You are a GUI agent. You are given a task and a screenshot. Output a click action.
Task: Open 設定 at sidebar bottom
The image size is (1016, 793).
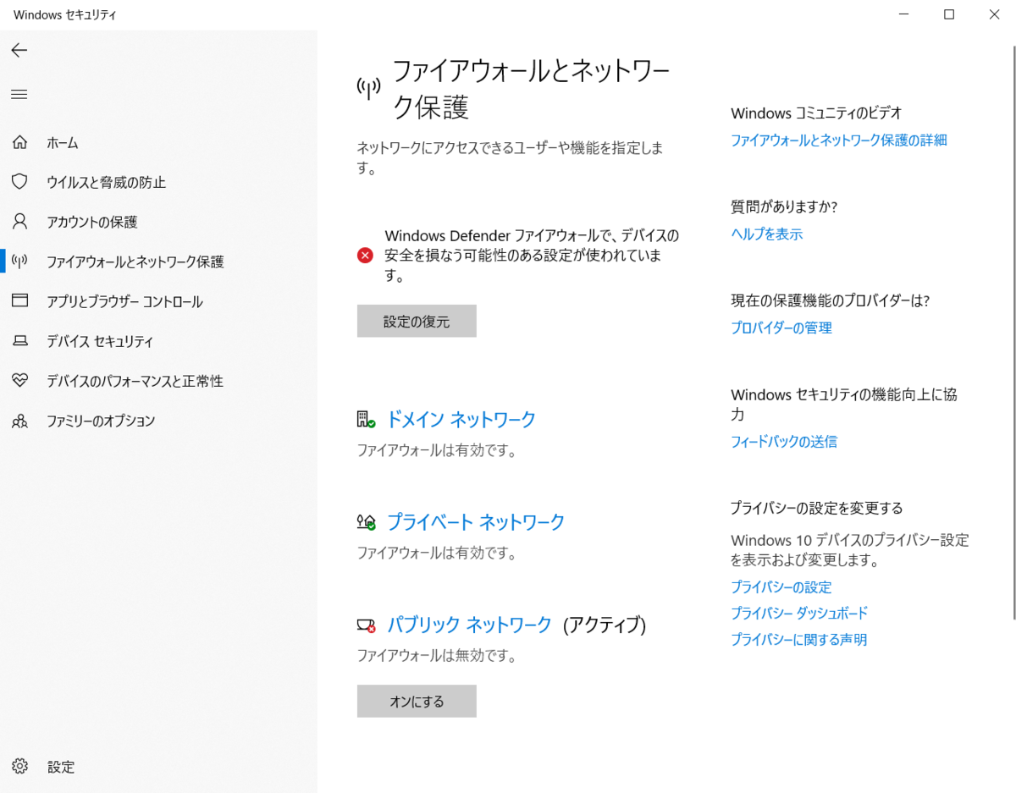point(61,768)
